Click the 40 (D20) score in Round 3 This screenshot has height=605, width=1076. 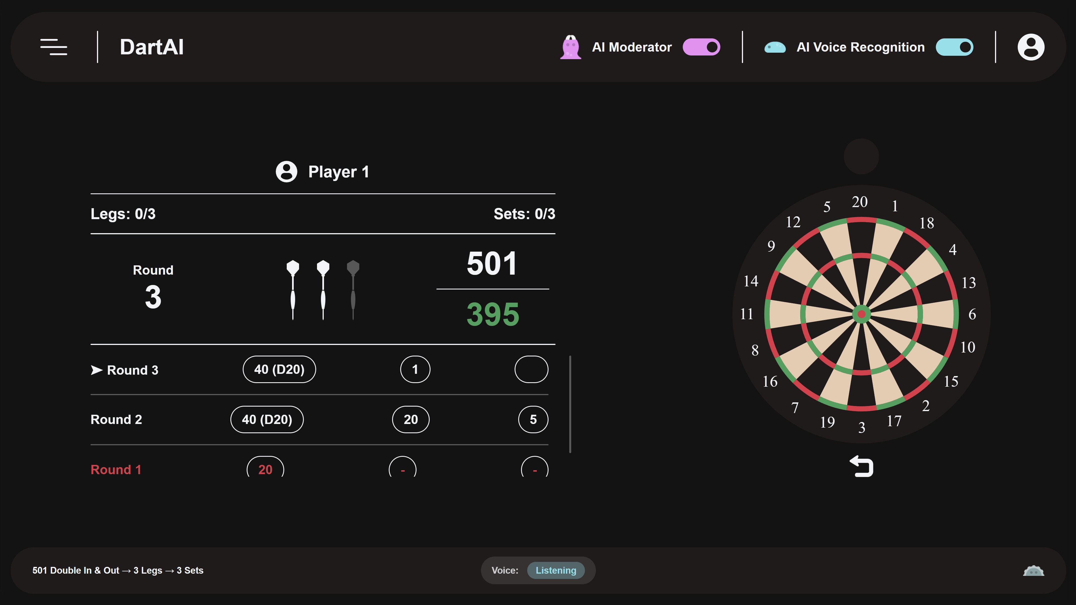(x=279, y=370)
